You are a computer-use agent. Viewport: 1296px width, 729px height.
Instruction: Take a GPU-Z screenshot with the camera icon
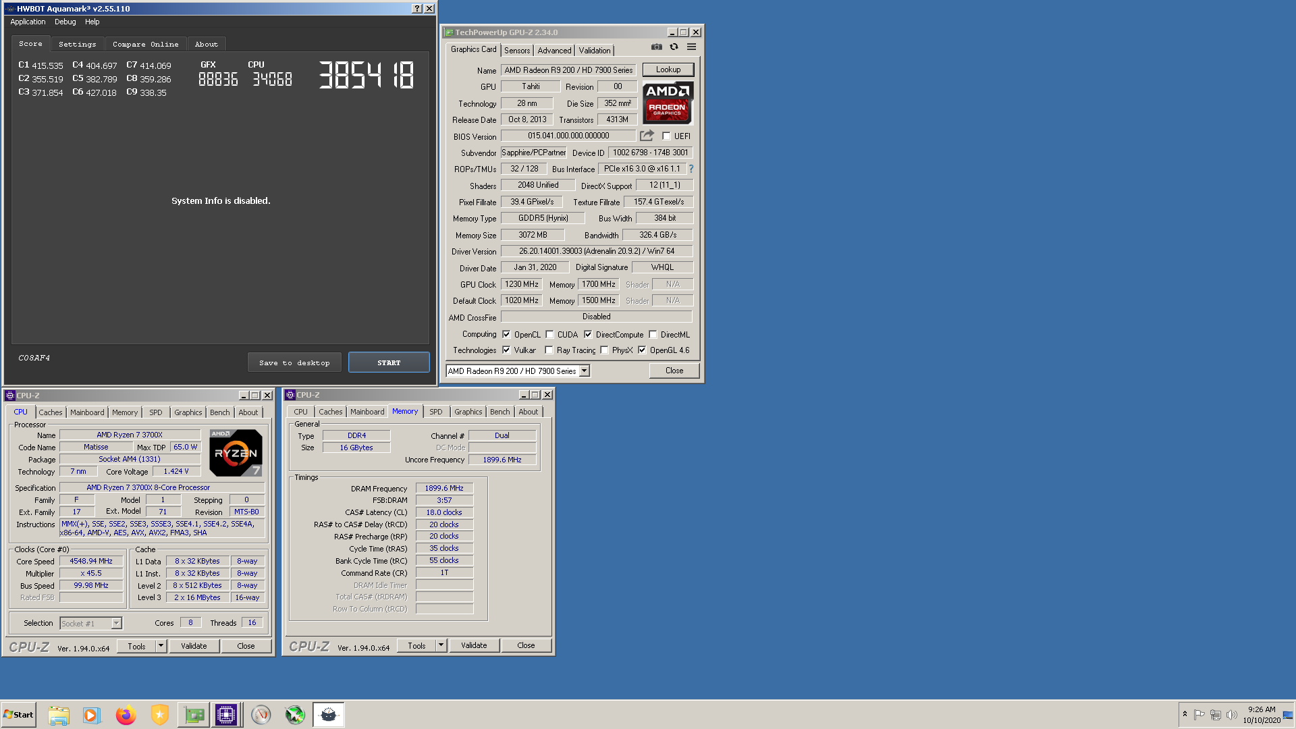pos(656,47)
